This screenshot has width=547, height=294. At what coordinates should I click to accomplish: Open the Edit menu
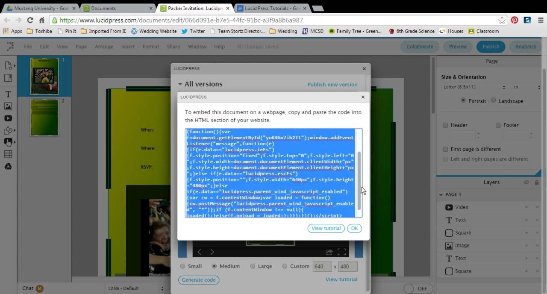tap(44, 47)
